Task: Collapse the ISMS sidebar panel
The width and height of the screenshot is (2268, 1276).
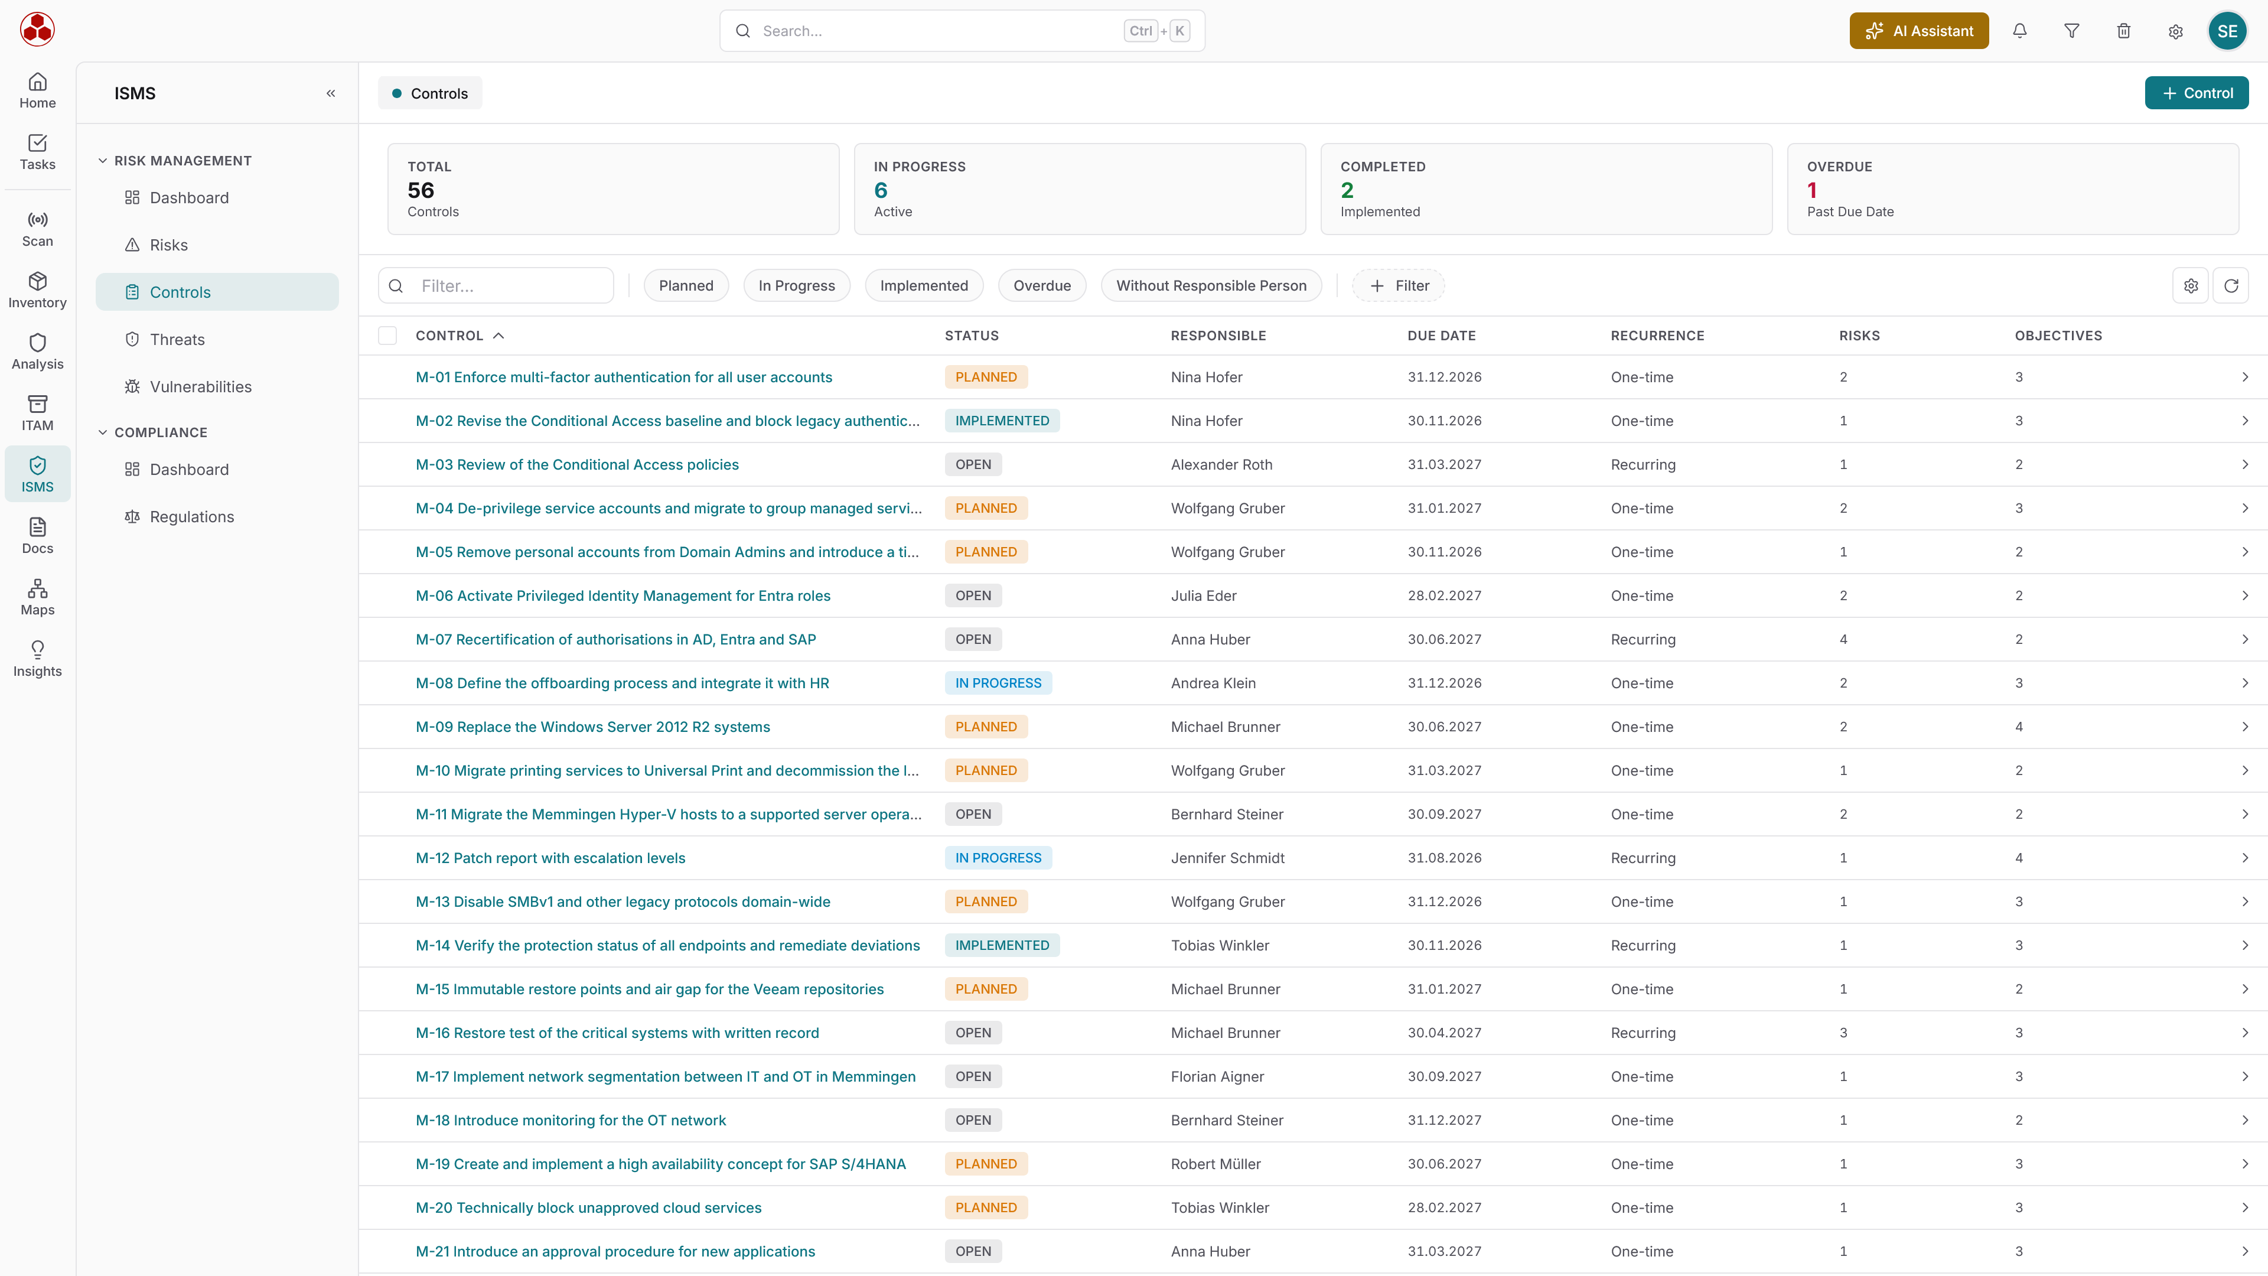Action: coord(331,93)
